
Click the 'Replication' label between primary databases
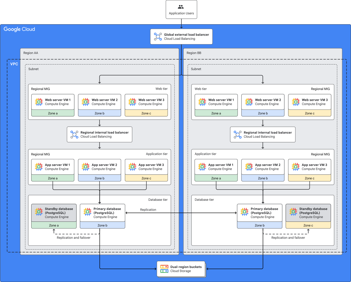point(148,210)
